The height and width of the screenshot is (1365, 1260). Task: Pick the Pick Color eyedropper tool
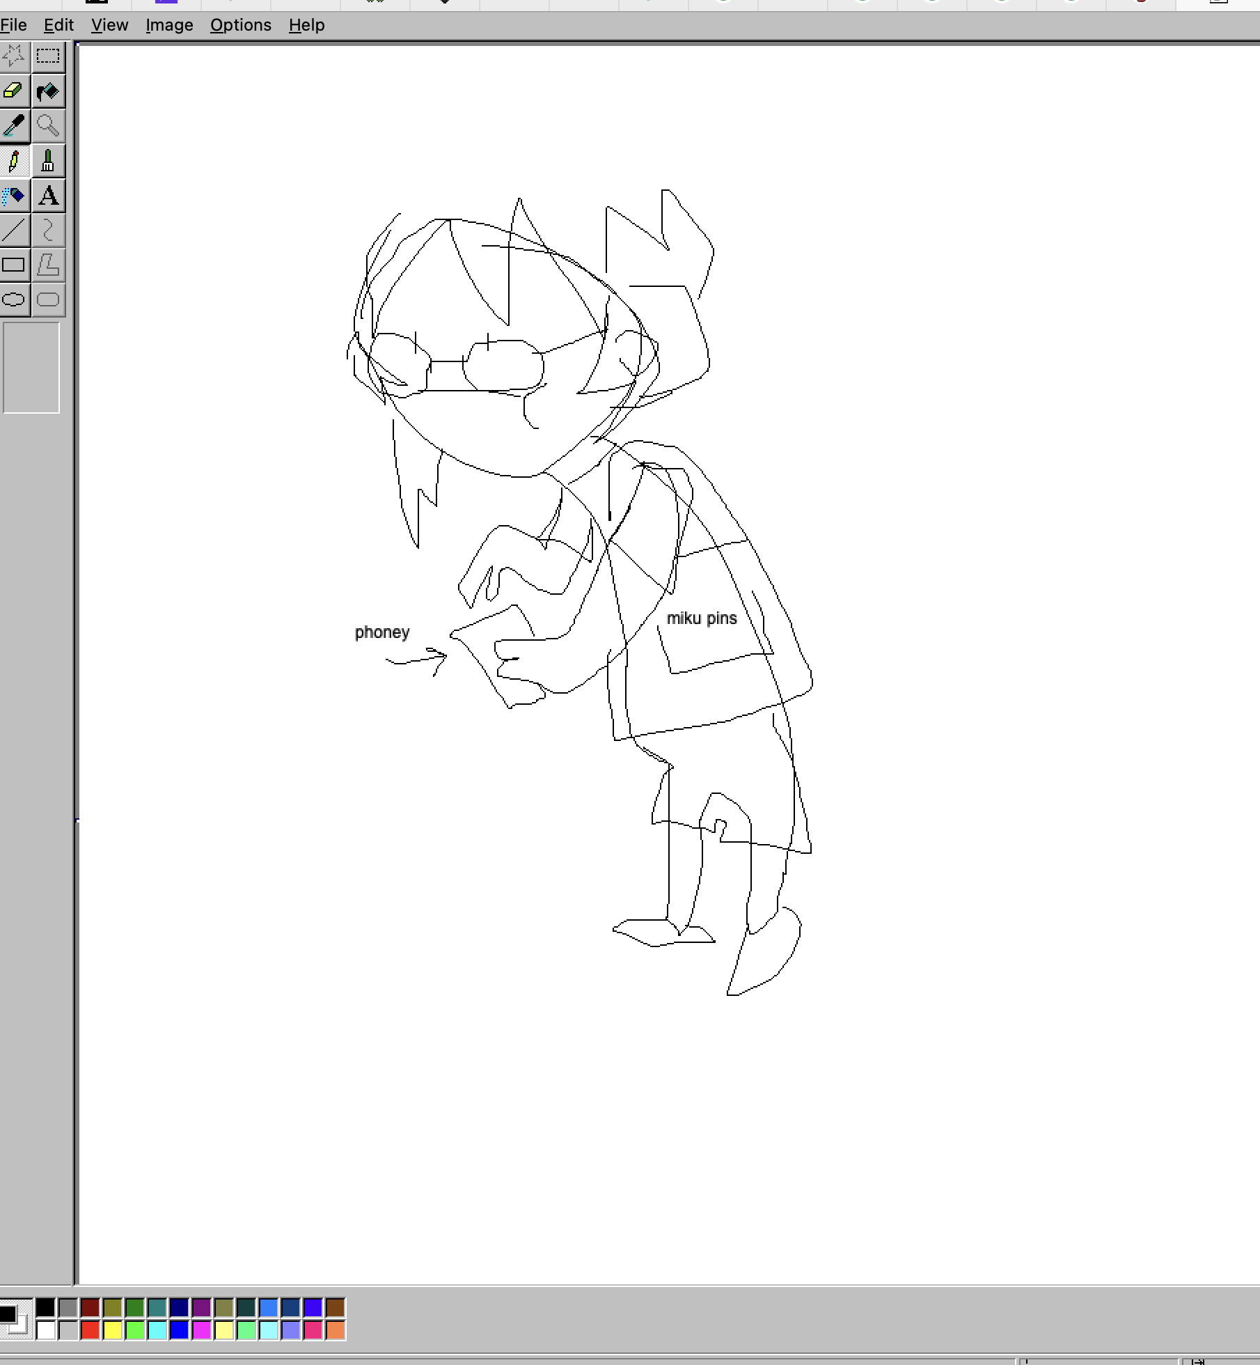point(14,126)
